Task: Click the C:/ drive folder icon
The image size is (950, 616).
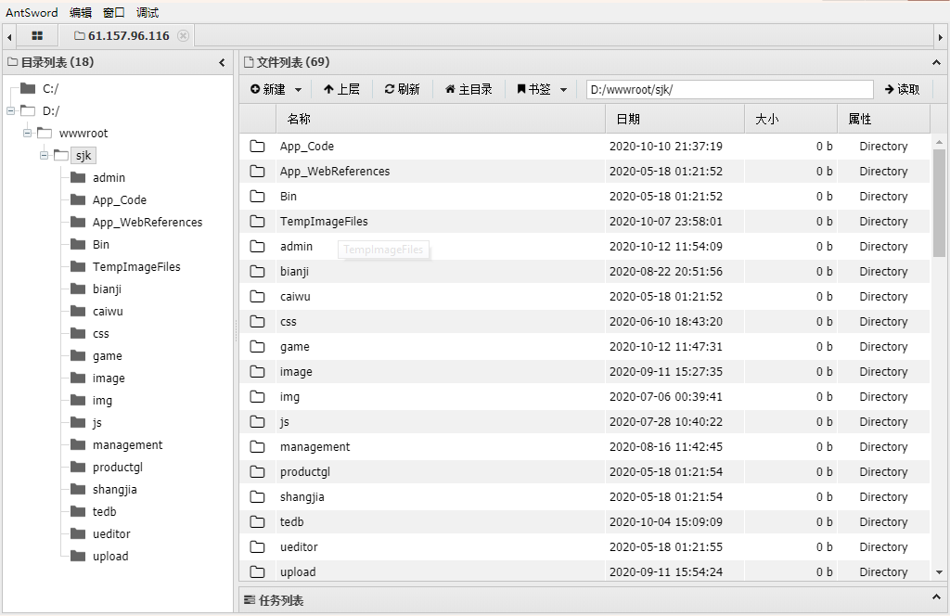Action: click(x=28, y=89)
